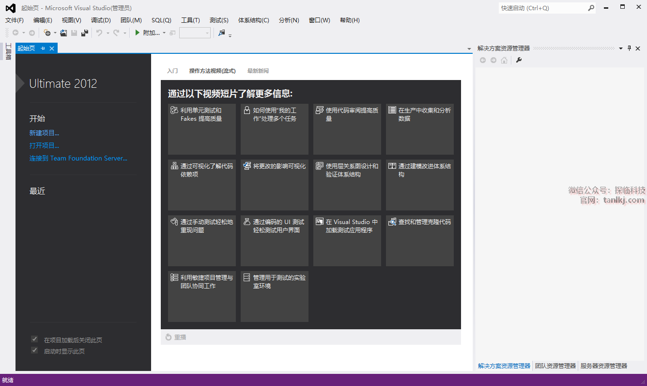Open the 使用代码审阅提高质量 video tile

coord(347,129)
